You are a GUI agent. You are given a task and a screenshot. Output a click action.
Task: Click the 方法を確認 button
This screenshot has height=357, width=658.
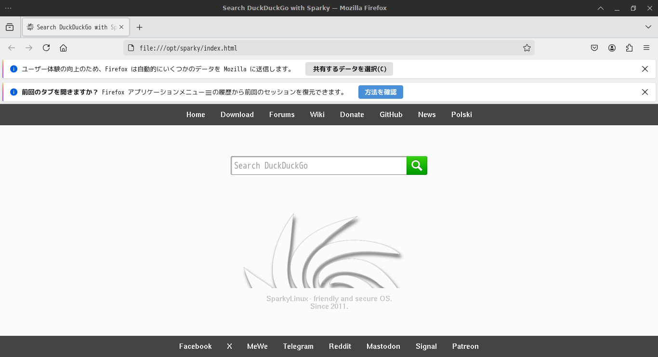381,92
